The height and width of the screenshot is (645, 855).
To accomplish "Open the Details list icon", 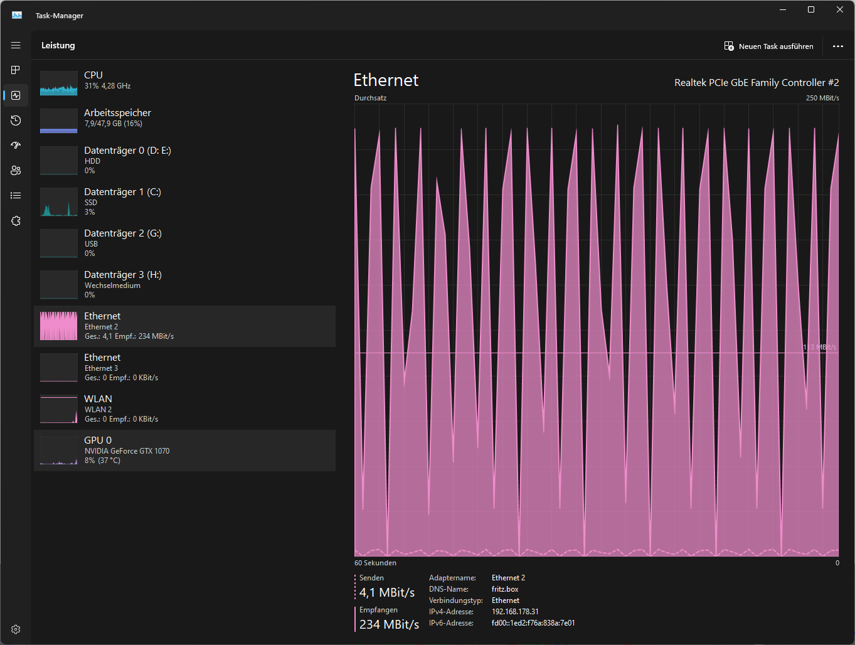I will coord(16,196).
